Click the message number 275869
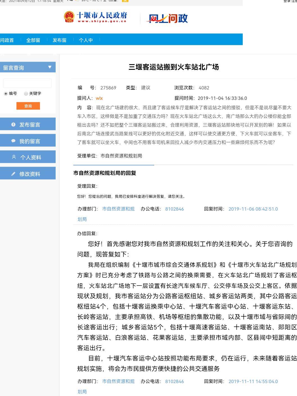297x396 pixels. tap(108, 88)
